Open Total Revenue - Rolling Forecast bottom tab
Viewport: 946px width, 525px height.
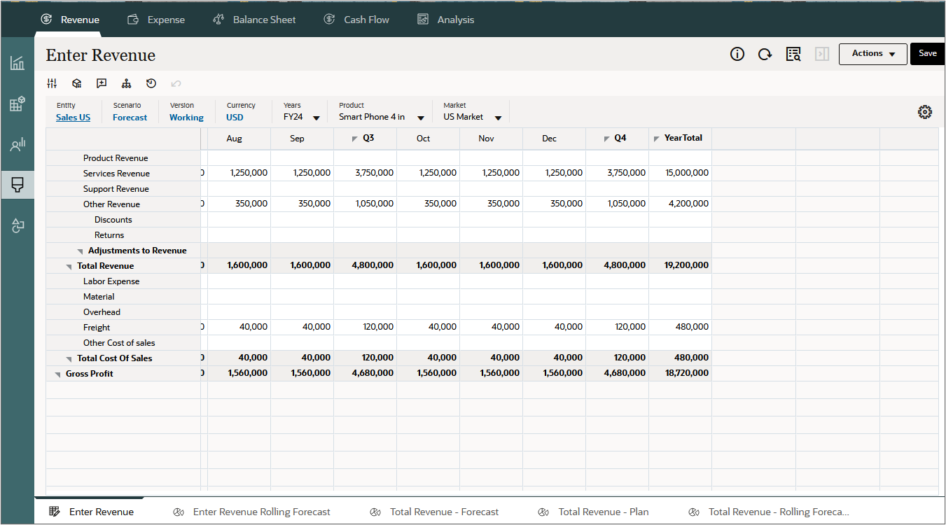tap(769, 512)
